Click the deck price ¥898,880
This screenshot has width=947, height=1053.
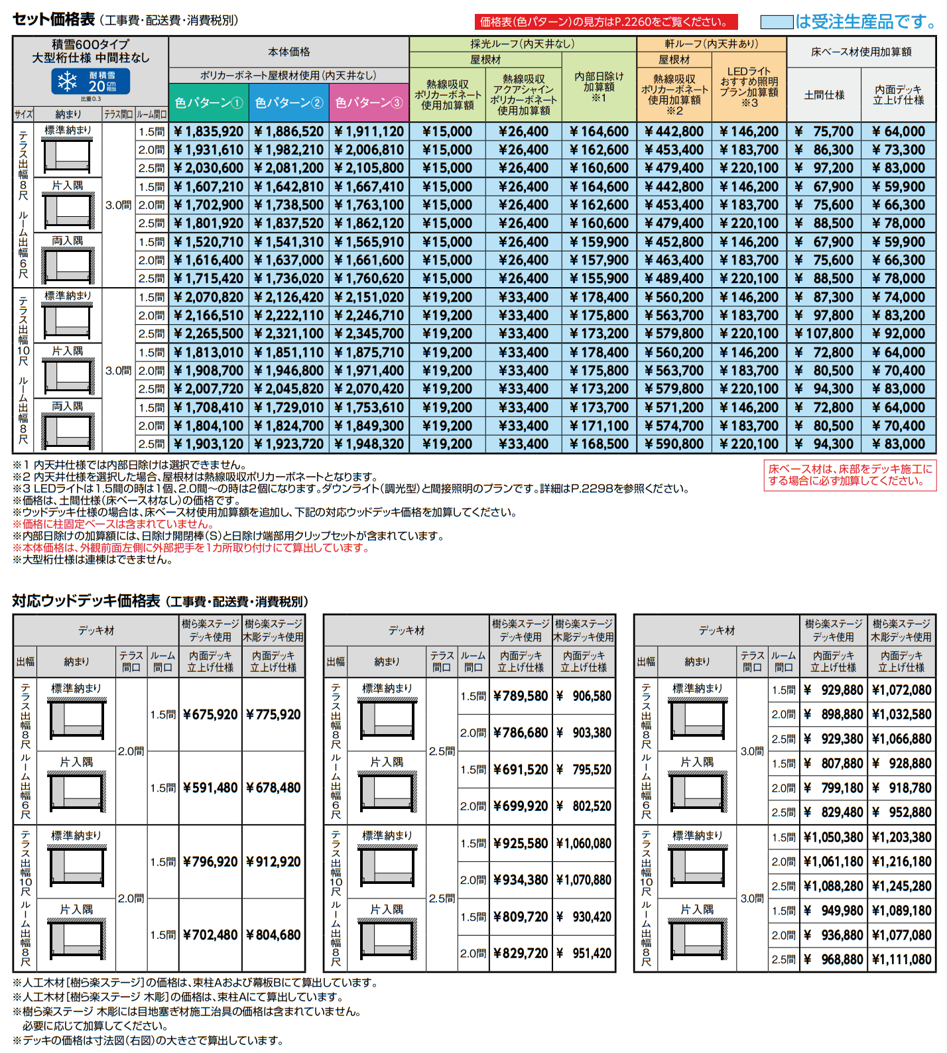pos(834,714)
